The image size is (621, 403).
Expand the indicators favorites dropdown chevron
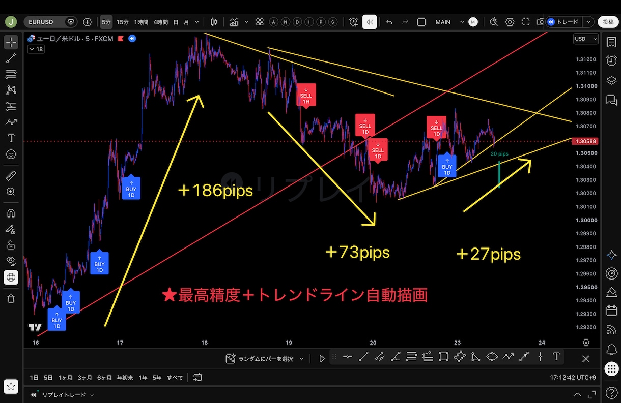coord(247,22)
